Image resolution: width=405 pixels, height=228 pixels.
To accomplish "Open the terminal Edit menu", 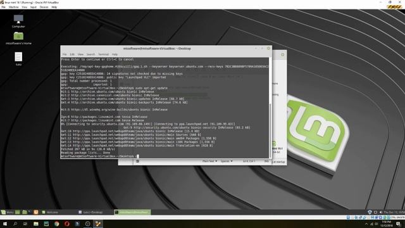I will (72, 54).
